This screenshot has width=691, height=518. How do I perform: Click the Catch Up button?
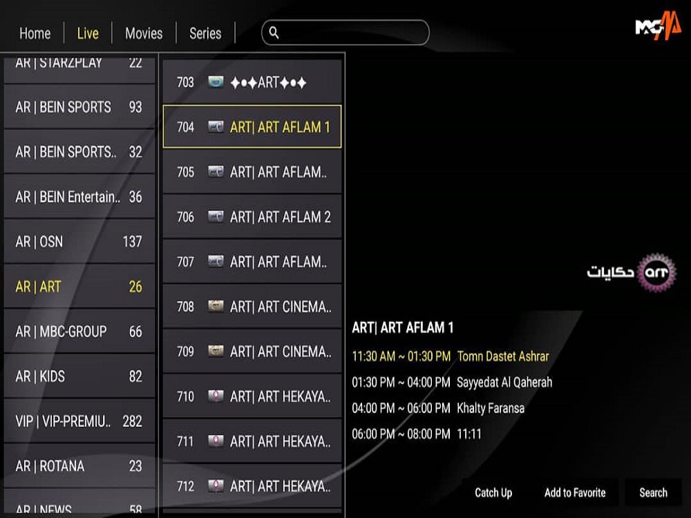493,492
